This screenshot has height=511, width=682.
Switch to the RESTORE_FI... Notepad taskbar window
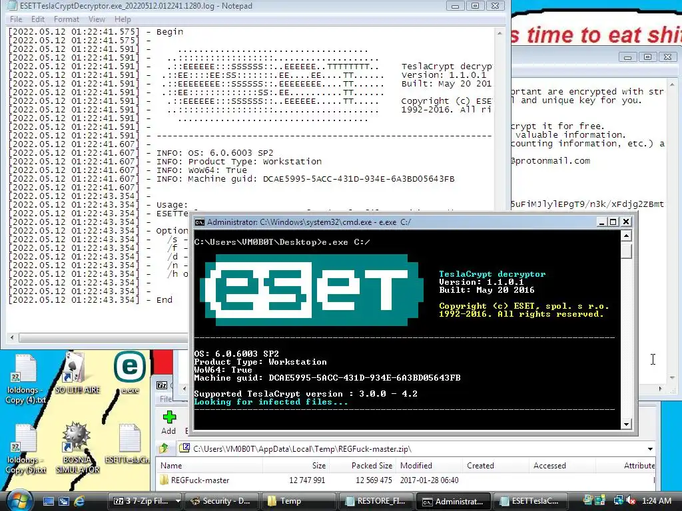pos(376,501)
